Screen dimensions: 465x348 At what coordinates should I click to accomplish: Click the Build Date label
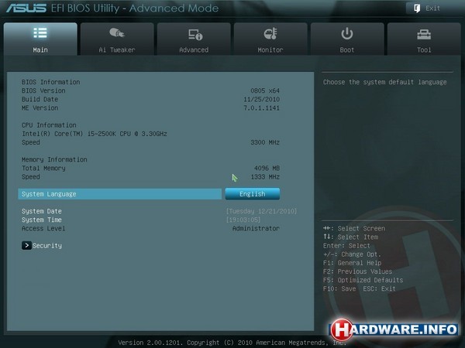click(x=40, y=99)
